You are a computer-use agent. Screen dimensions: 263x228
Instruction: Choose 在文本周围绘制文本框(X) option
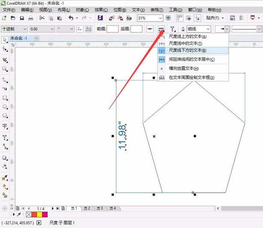coord(193,77)
